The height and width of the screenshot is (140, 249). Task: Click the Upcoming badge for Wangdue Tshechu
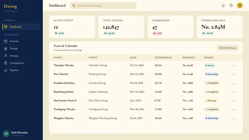(212, 118)
